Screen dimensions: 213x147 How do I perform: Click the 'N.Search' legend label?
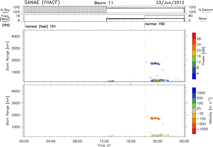pos(206,10)
